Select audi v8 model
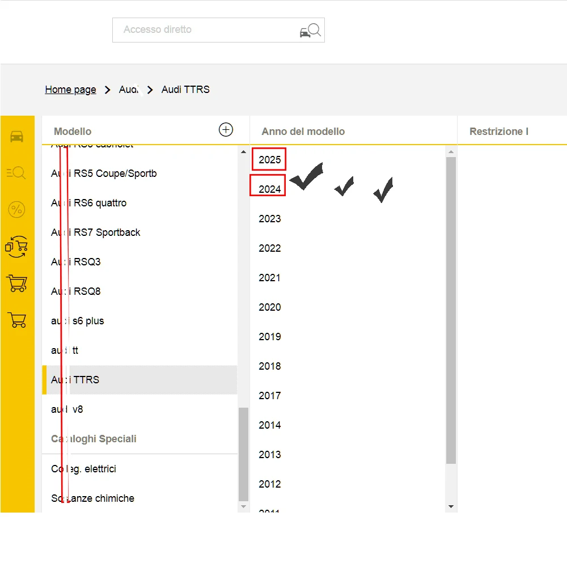The width and height of the screenshot is (567, 567). (139, 409)
